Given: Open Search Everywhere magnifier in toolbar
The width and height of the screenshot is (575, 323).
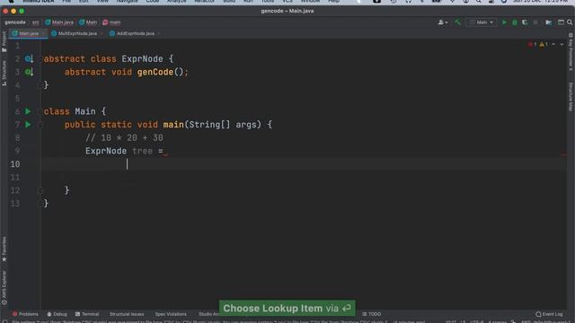Looking at the screenshot, I should click(570, 22).
